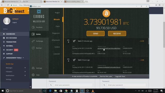165x93 pixels.
Task: Click the RECEIVE button
Action: coord(117,34)
